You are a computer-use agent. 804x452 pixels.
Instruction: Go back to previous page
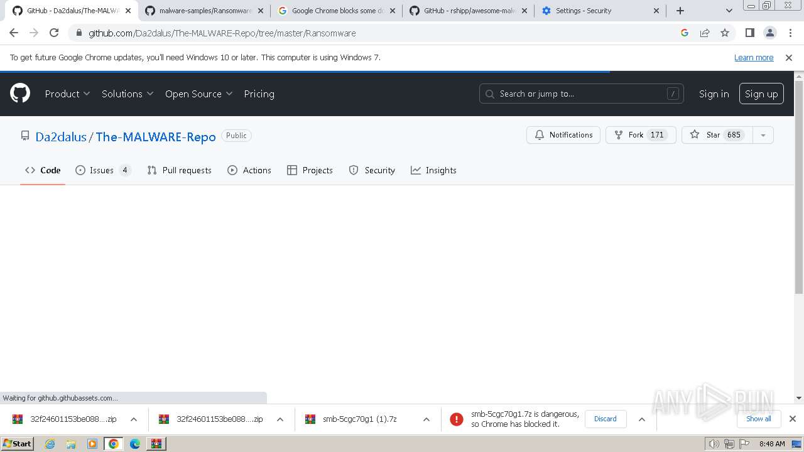tap(14, 33)
